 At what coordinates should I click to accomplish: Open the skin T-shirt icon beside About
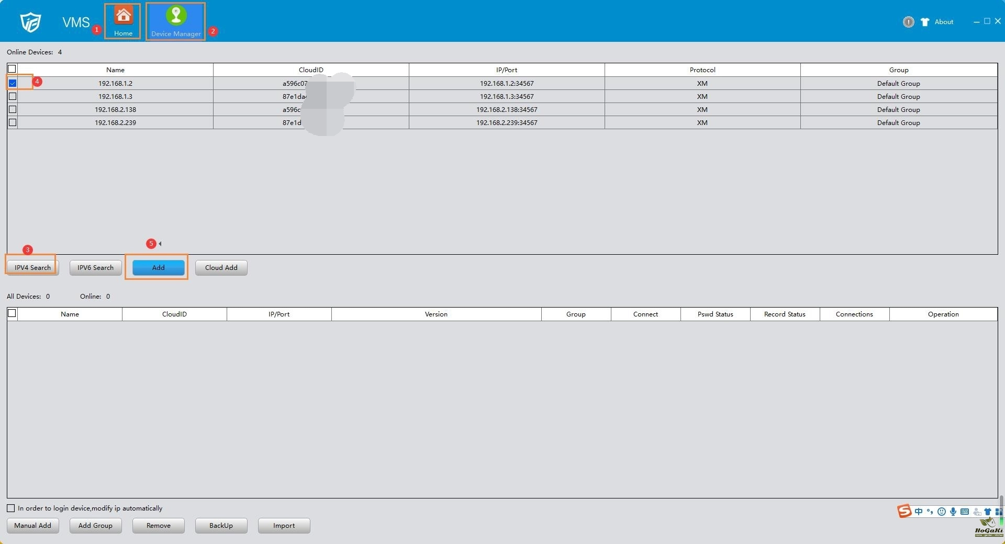click(925, 22)
